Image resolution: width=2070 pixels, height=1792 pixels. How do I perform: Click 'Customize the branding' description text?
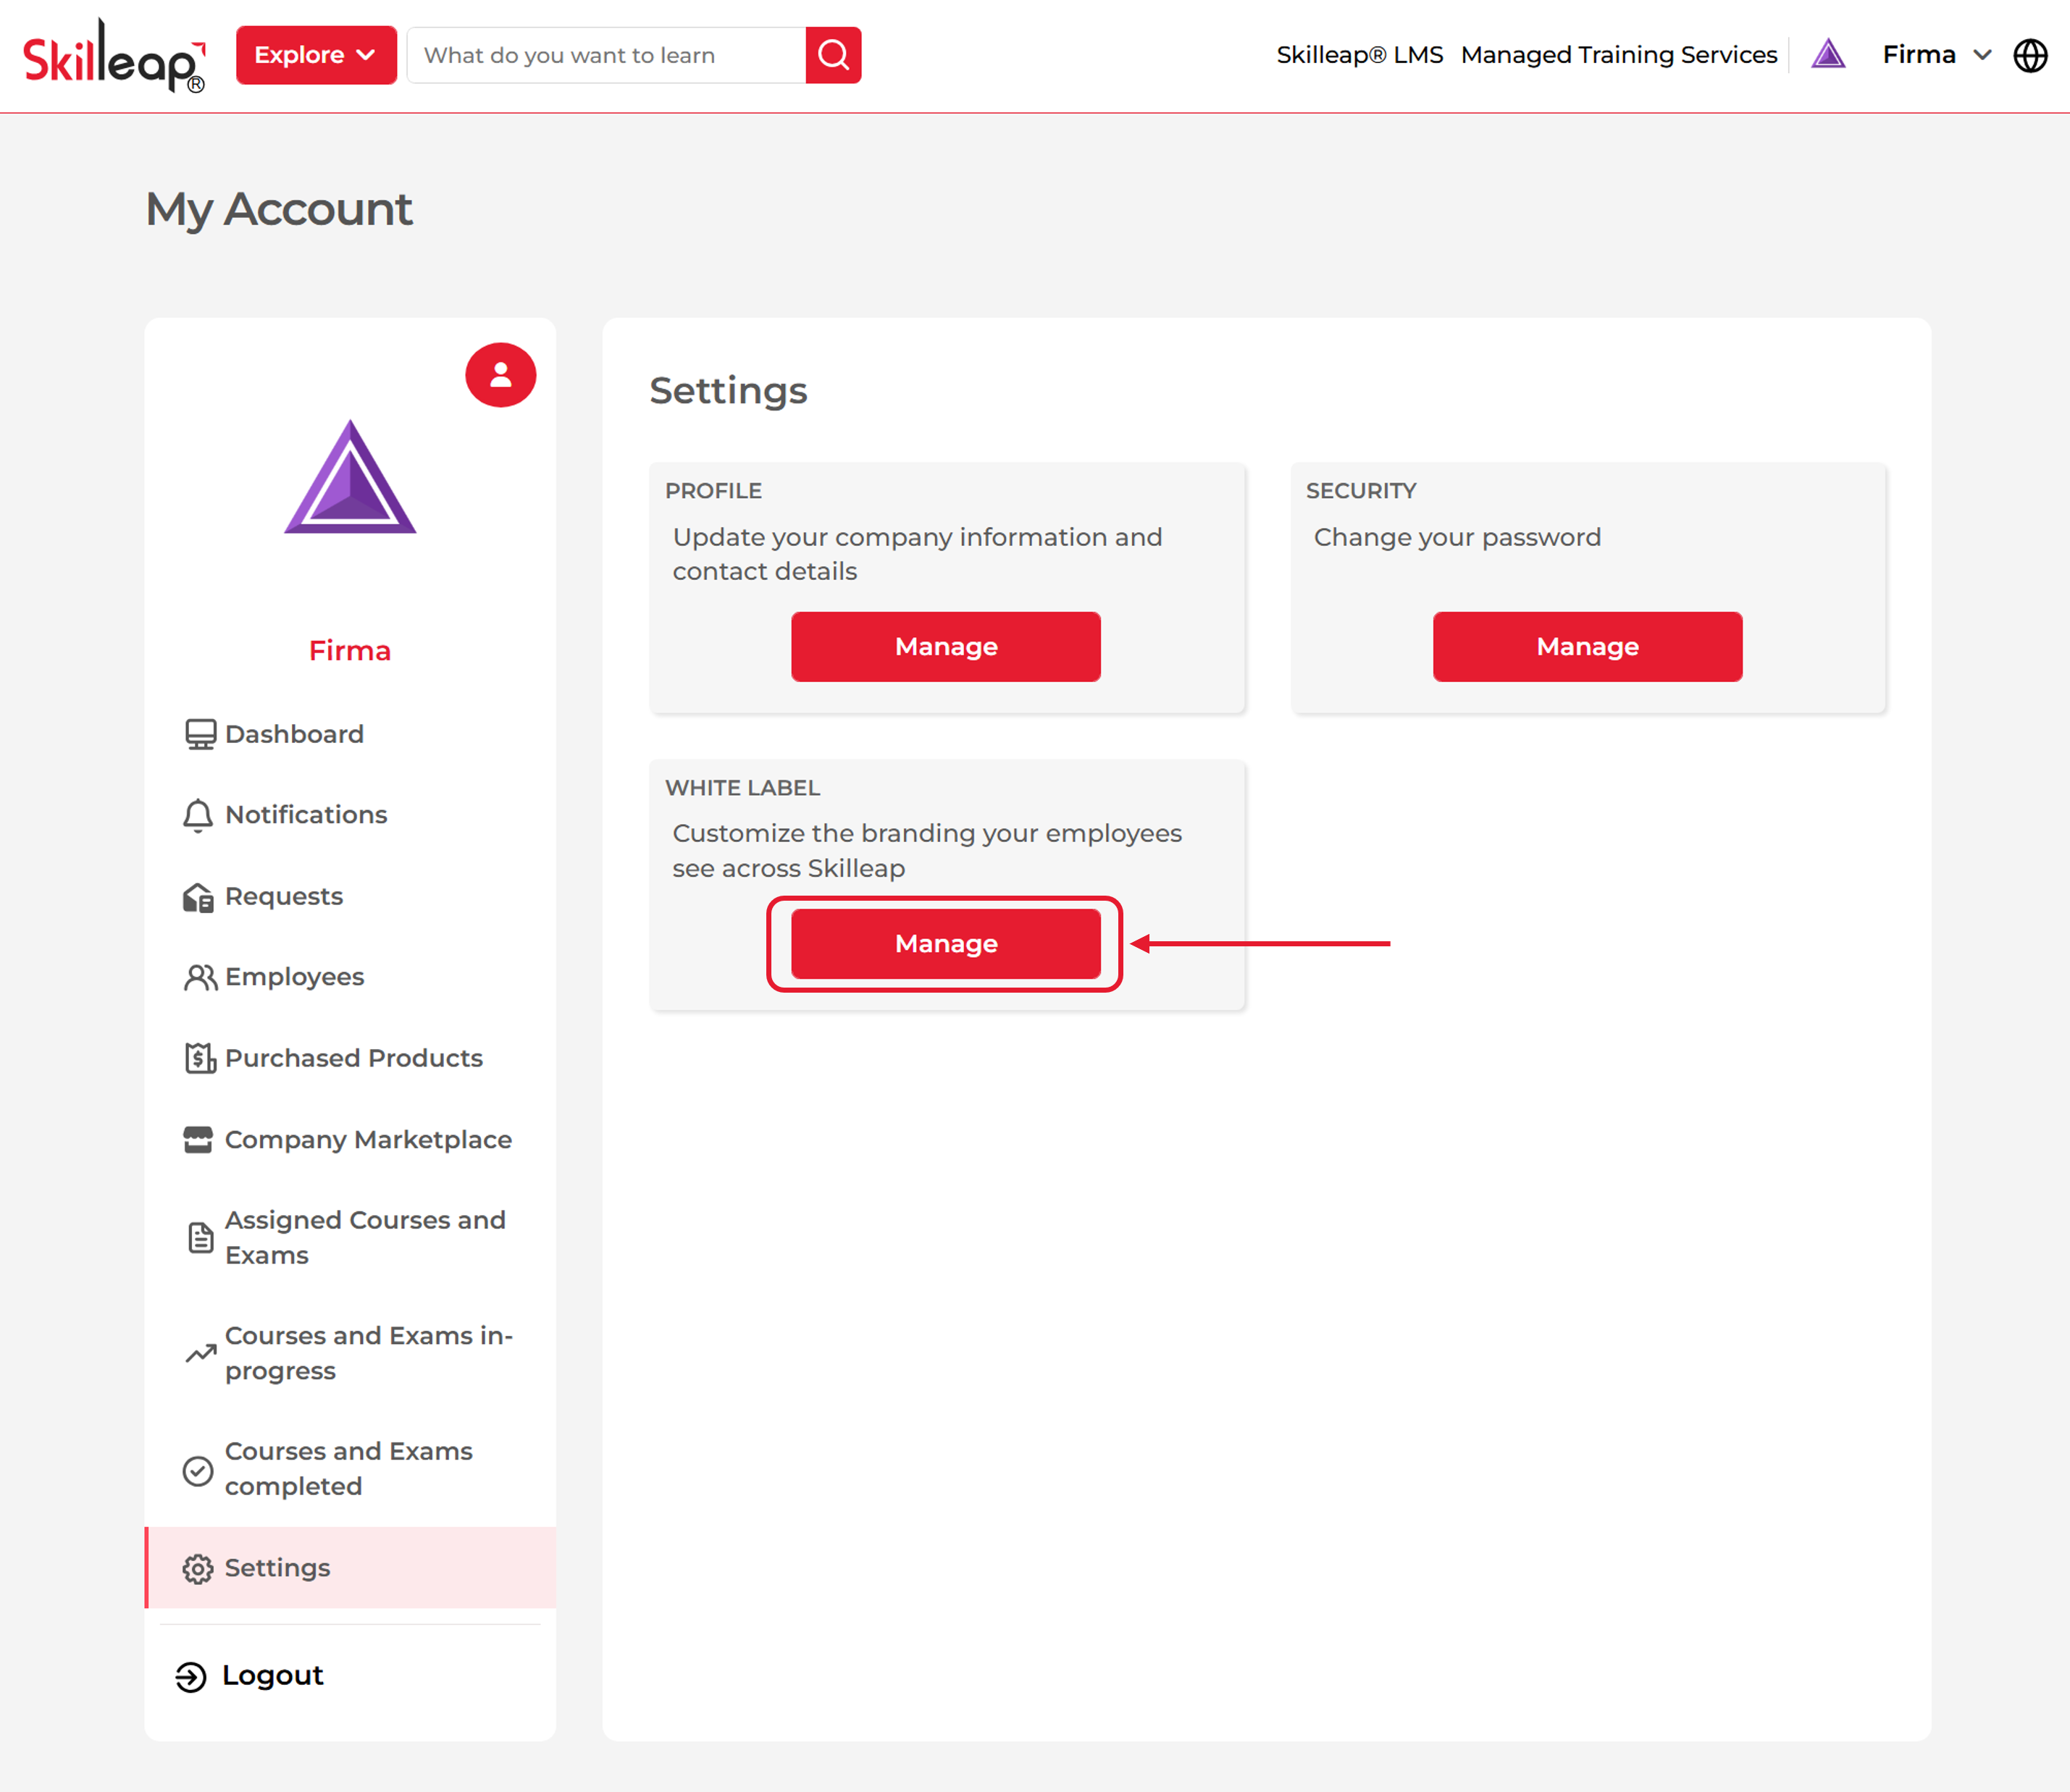[x=926, y=851]
